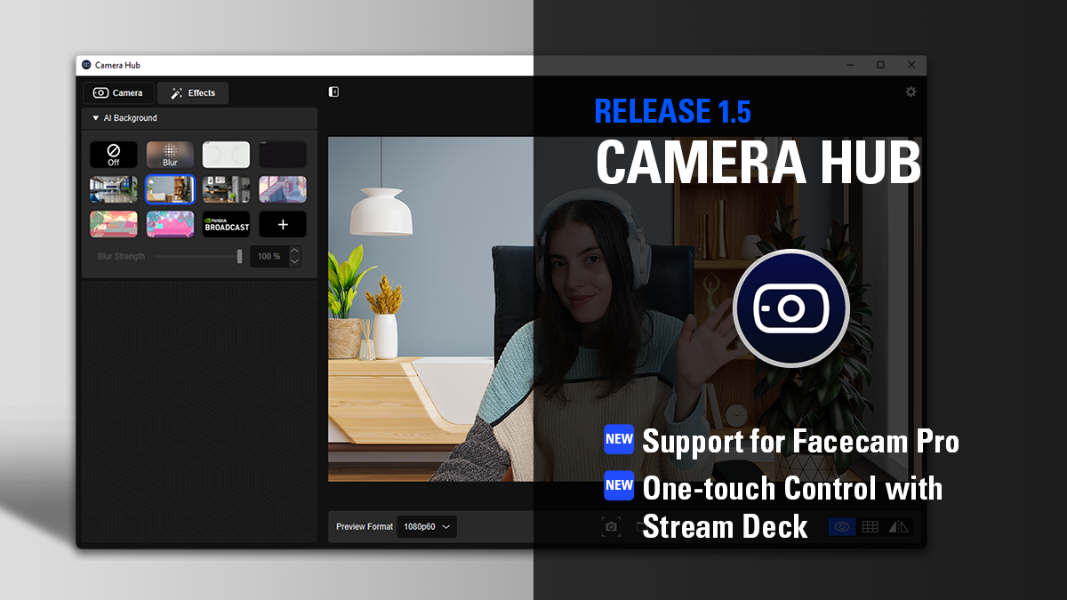Open the Preview Format 1080p60 dropdown
Image resolution: width=1067 pixels, height=600 pixels.
[x=427, y=526]
